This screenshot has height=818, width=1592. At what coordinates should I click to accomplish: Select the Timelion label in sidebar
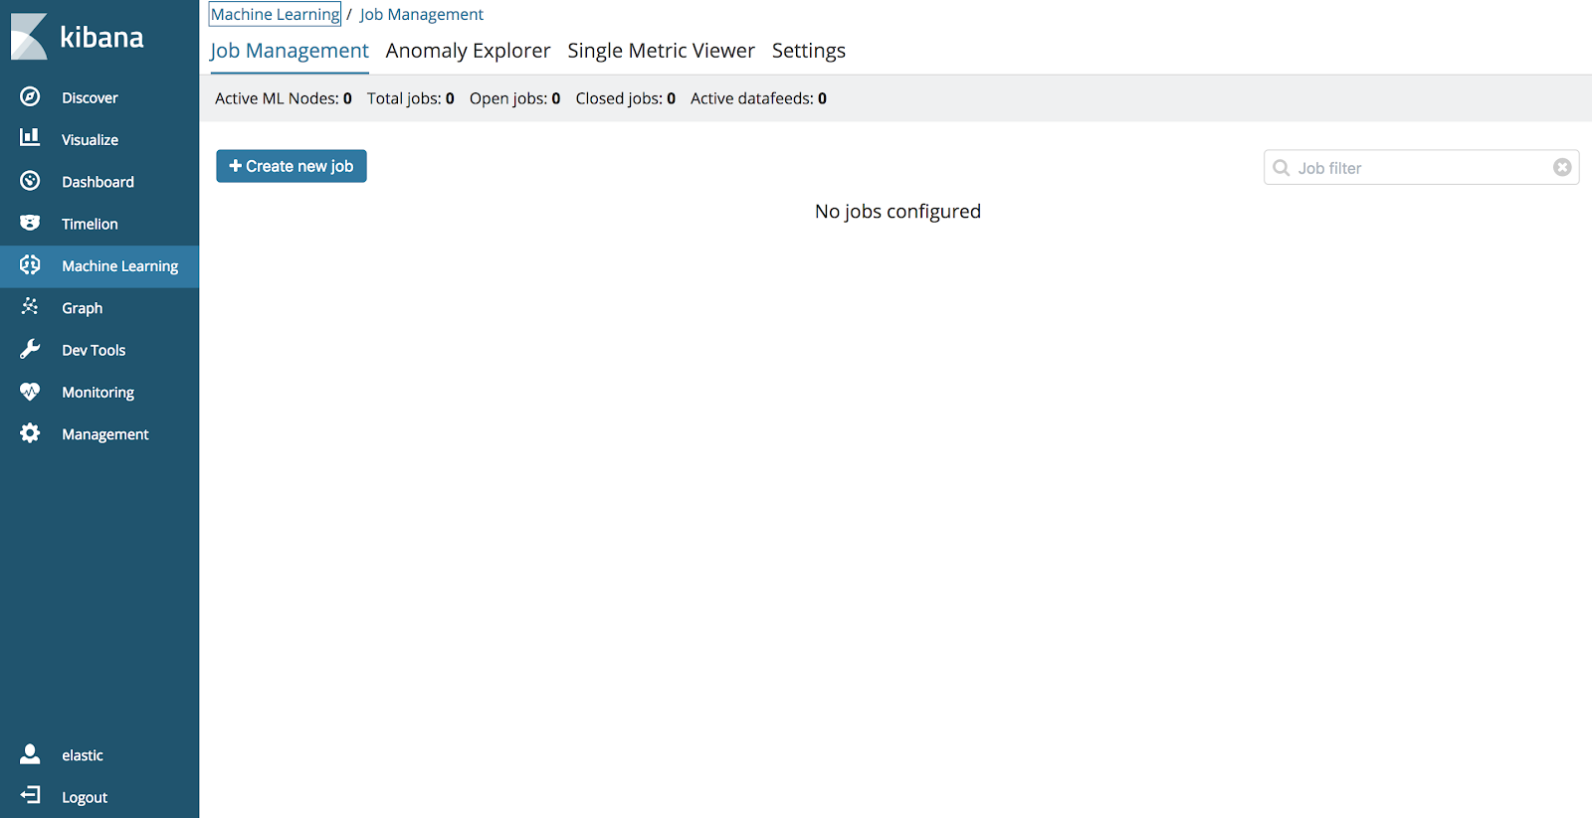(x=90, y=225)
